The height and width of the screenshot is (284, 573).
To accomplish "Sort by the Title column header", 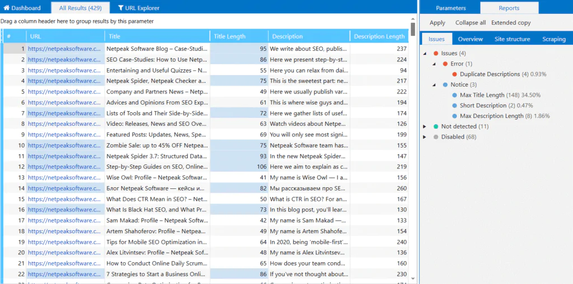I will pos(157,36).
